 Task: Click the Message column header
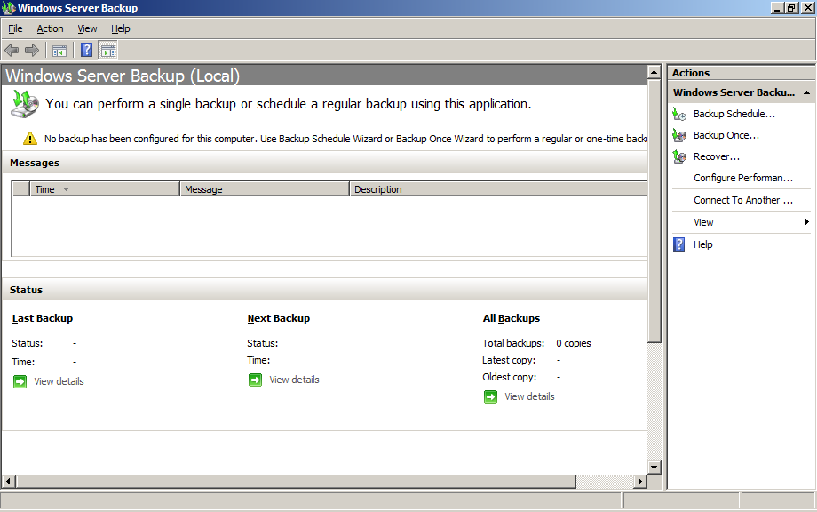[x=265, y=189]
